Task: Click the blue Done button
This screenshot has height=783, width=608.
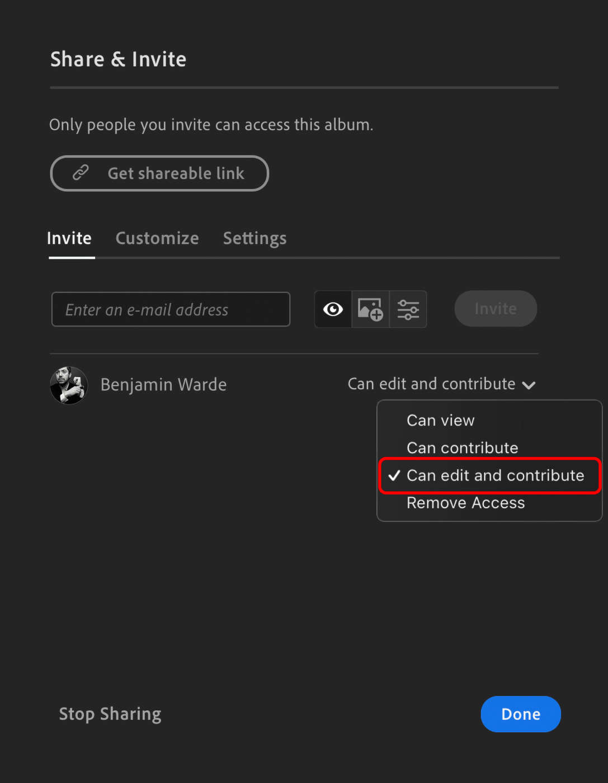Action: 520,714
